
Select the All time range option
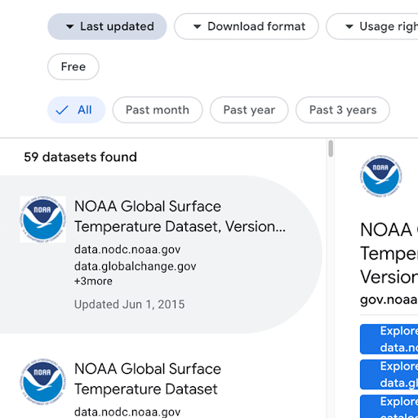[x=77, y=110]
